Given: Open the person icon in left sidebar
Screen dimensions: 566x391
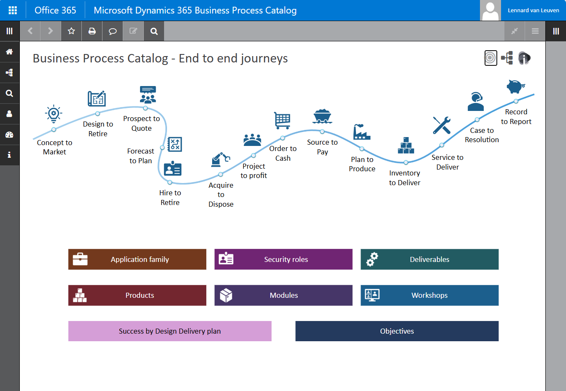Looking at the screenshot, I should [x=9, y=114].
